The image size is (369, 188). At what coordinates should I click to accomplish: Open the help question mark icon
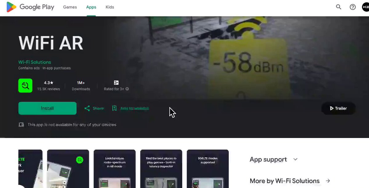tap(352, 7)
